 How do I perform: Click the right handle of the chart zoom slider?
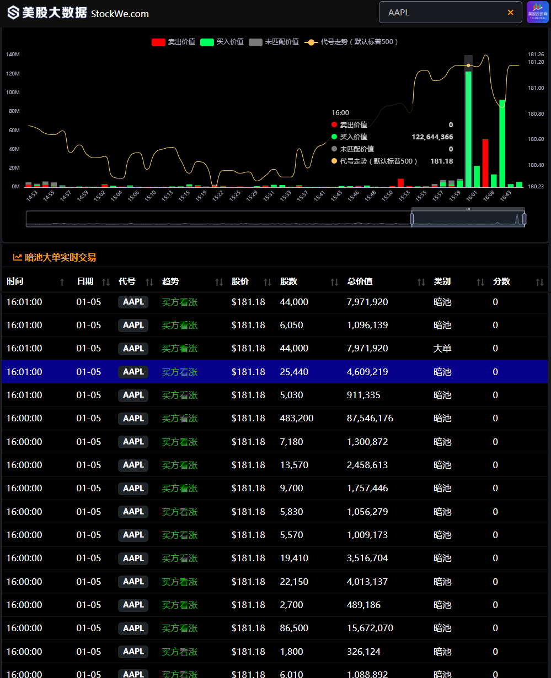(x=524, y=219)
